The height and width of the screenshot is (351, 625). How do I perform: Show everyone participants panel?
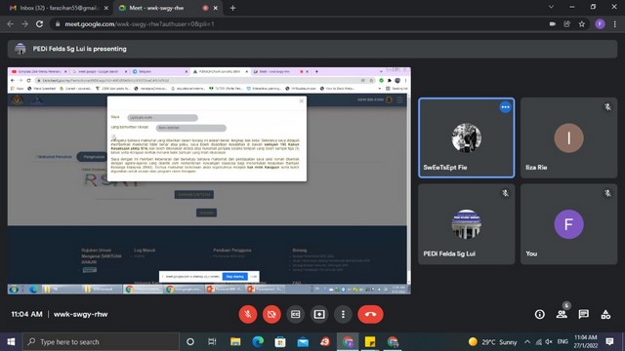tap(562, 314)
